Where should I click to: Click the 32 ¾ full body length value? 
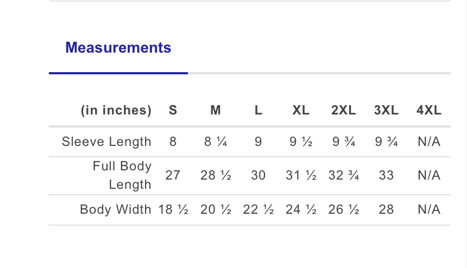343,175
